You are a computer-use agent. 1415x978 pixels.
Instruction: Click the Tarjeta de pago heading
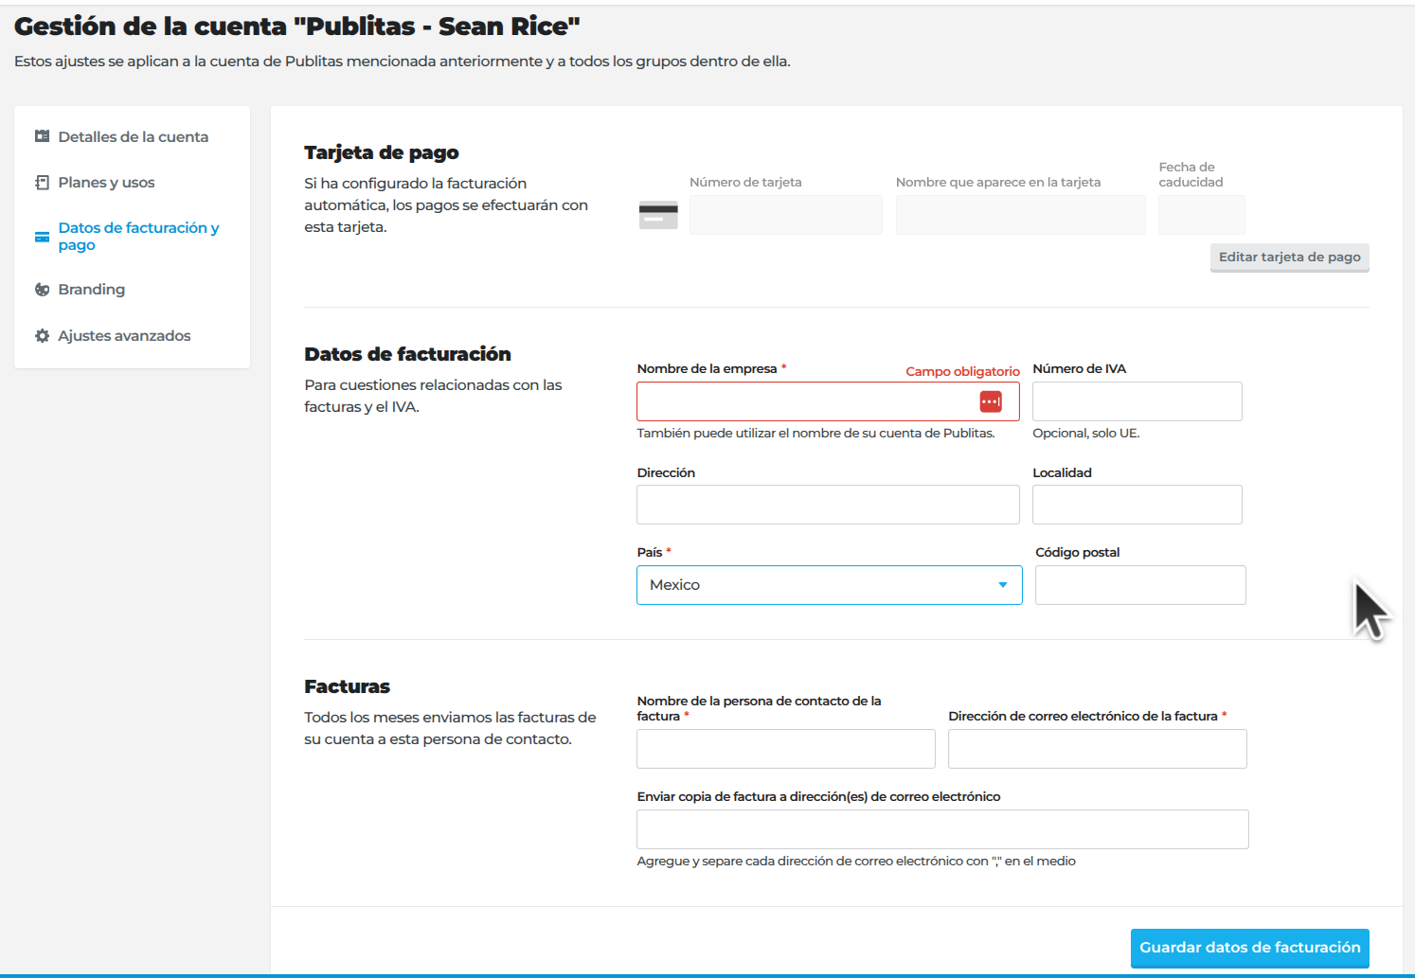382,152
